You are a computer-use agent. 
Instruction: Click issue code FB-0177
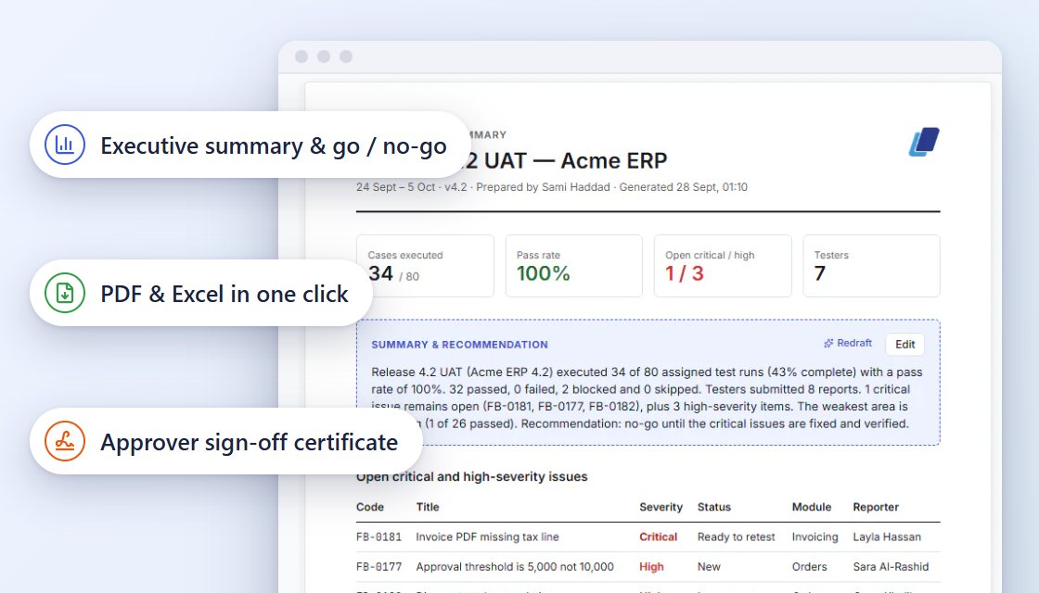point(379,566)
